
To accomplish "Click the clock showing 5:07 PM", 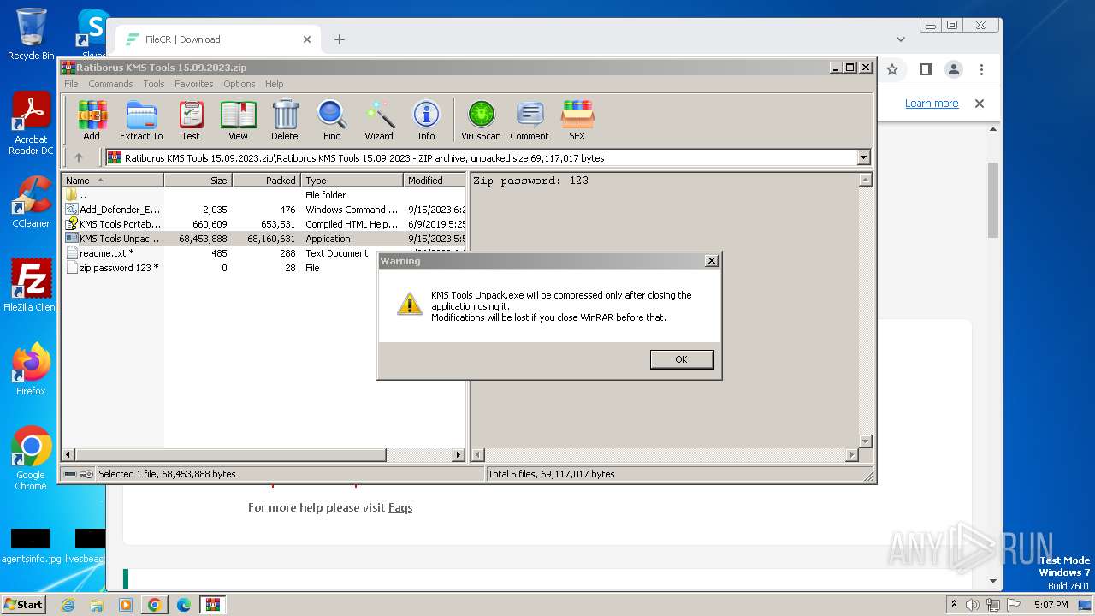I will click(x=1051, y=605).
